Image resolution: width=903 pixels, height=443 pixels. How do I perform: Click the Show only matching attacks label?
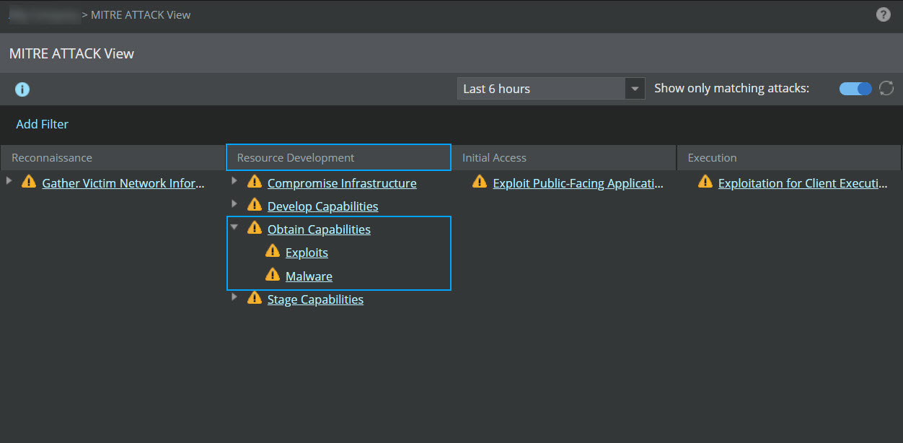coord(731,88)
